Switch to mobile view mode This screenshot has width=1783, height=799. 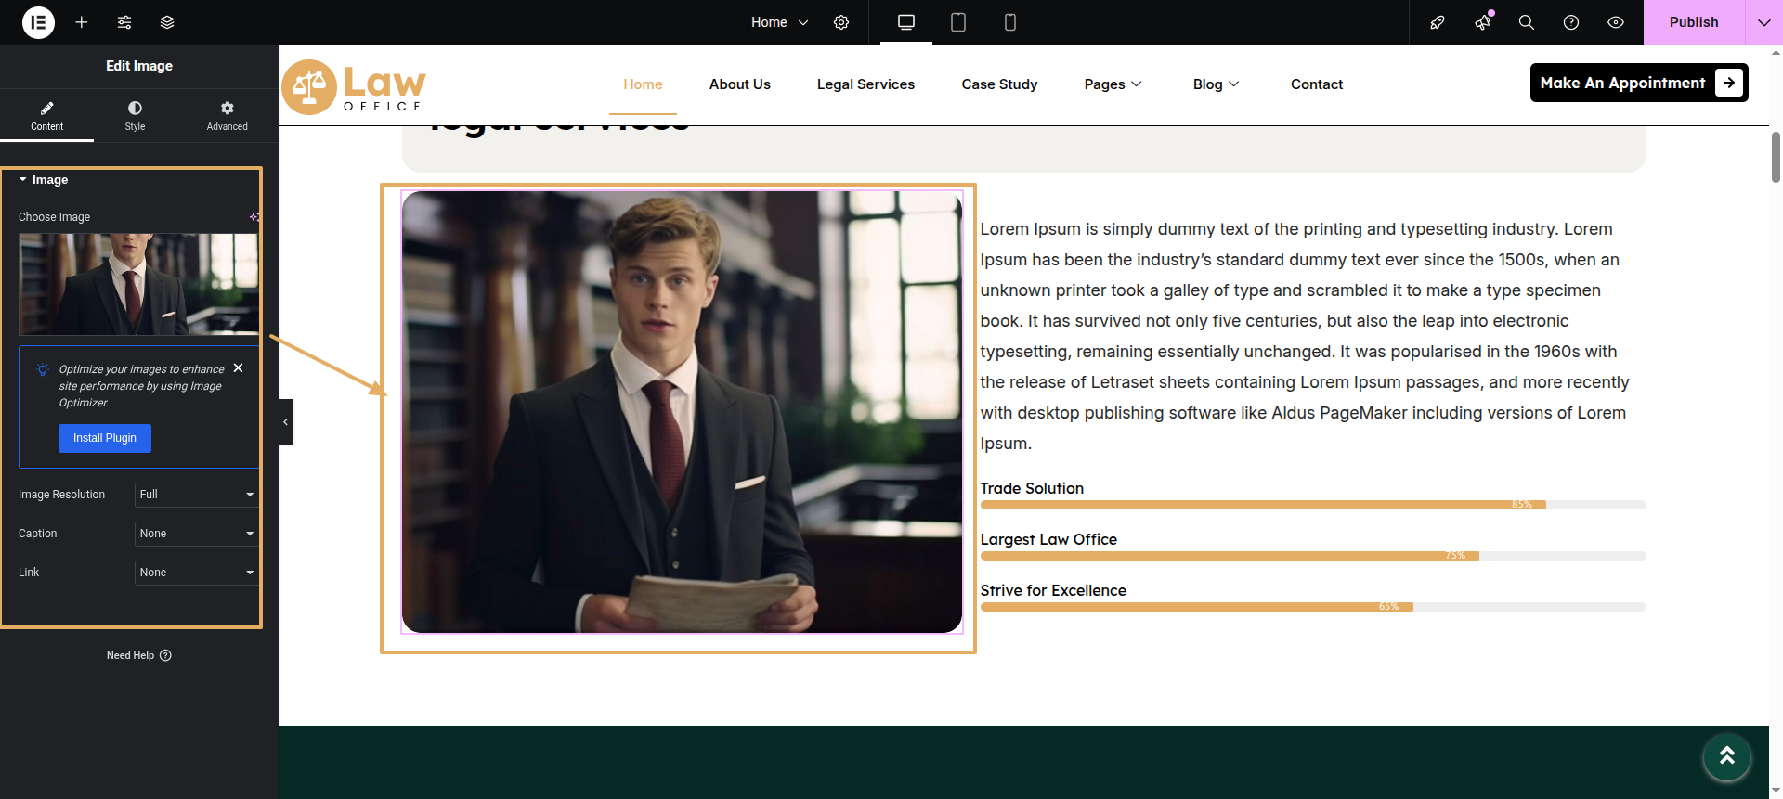point(1010,22)
